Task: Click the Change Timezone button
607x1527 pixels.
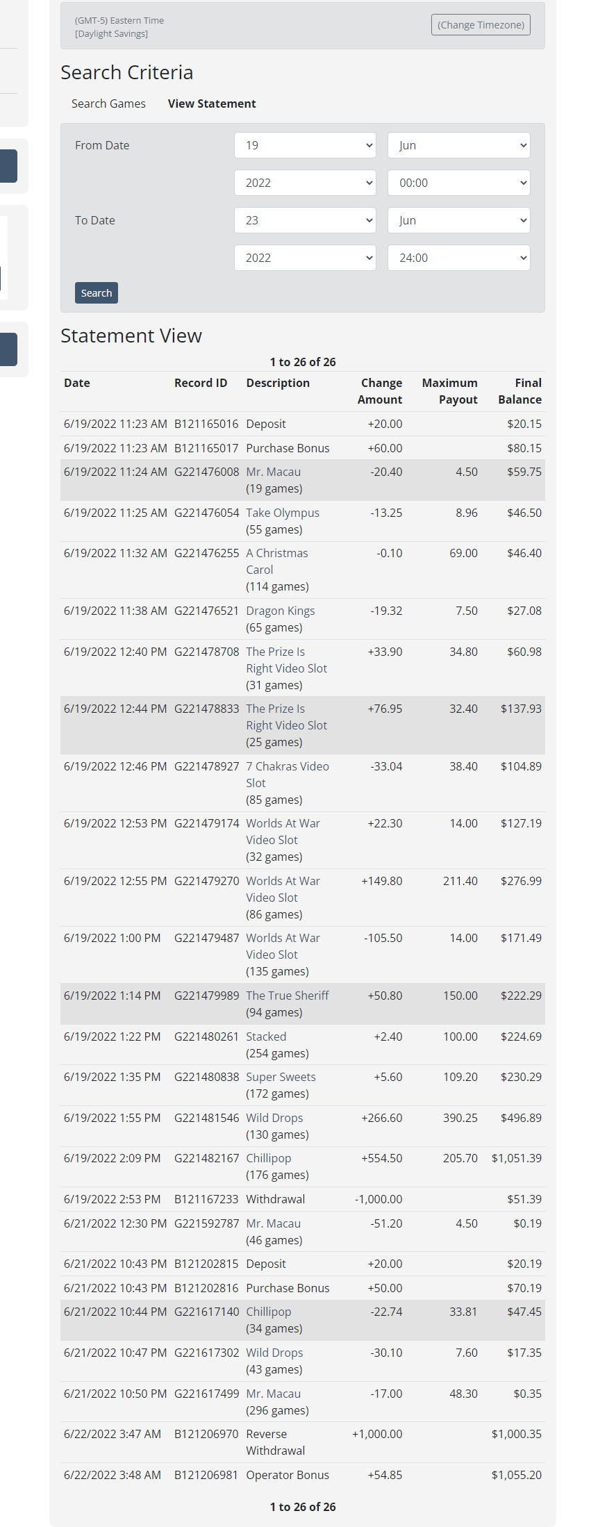Action: click(x=481, y=25)
